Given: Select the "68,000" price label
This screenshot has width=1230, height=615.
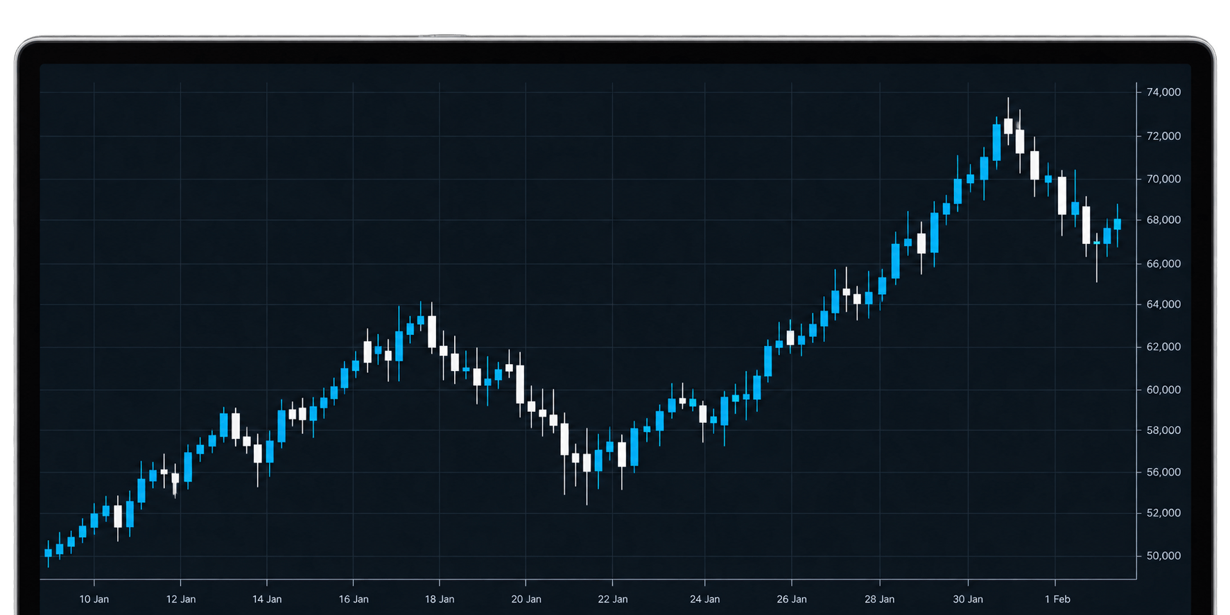Looking at the screenshot, I should [1163, 220].
